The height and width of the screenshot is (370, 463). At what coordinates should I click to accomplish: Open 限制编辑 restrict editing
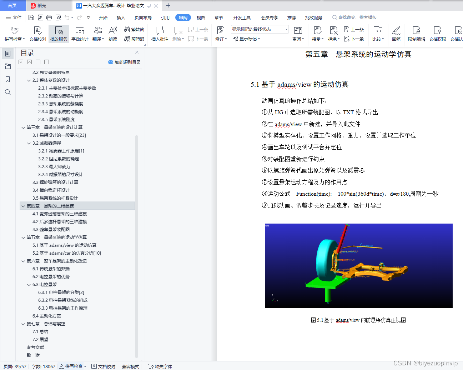point(417,34)
